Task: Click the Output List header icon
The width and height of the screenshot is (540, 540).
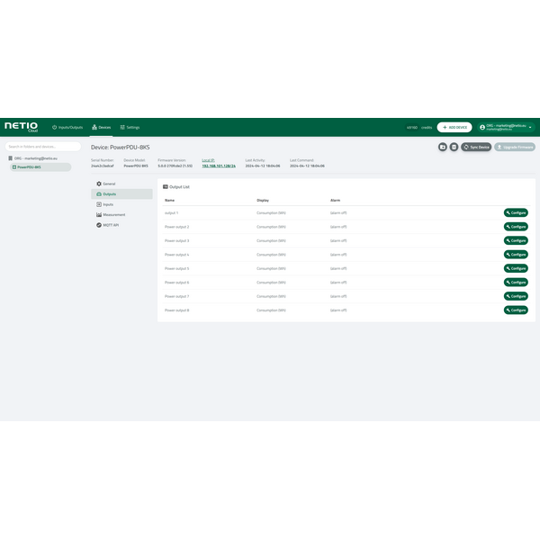Action: [165, 186]
